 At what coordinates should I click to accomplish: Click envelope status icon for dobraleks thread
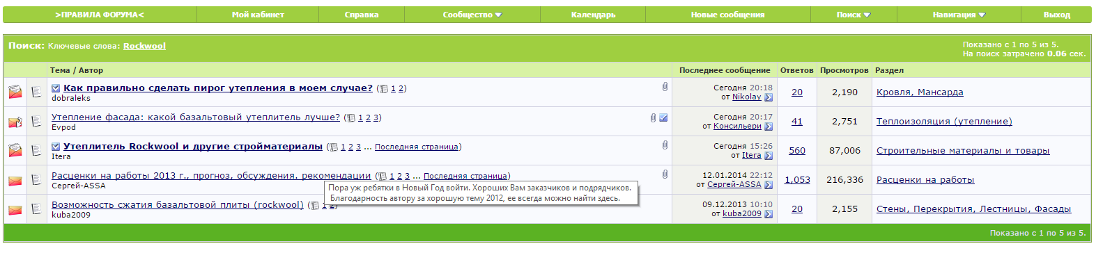15,92
